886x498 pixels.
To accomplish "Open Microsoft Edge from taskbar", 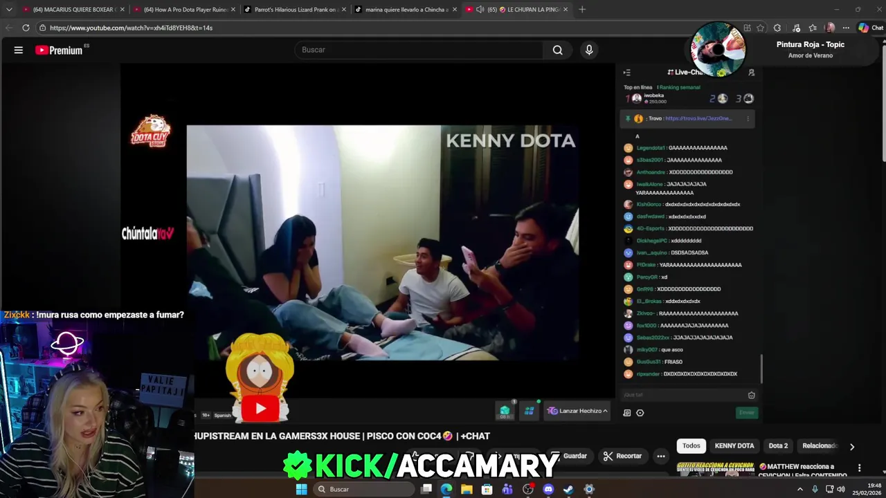I will 446,489.
